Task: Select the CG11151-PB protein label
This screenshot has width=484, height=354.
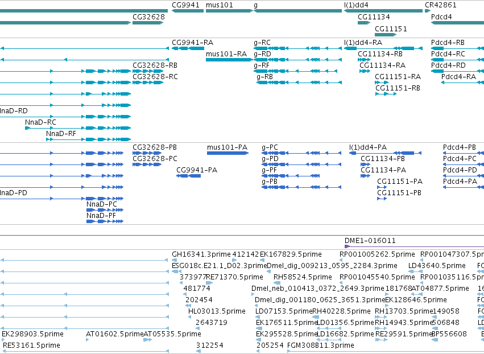Action: pos(399,193)
